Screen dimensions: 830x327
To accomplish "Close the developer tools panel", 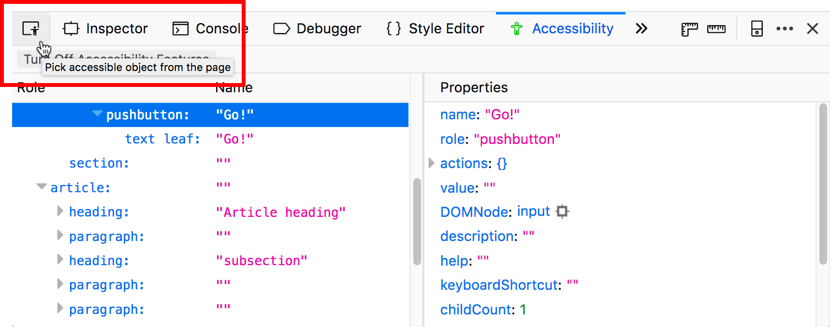I will coord(812,29).
